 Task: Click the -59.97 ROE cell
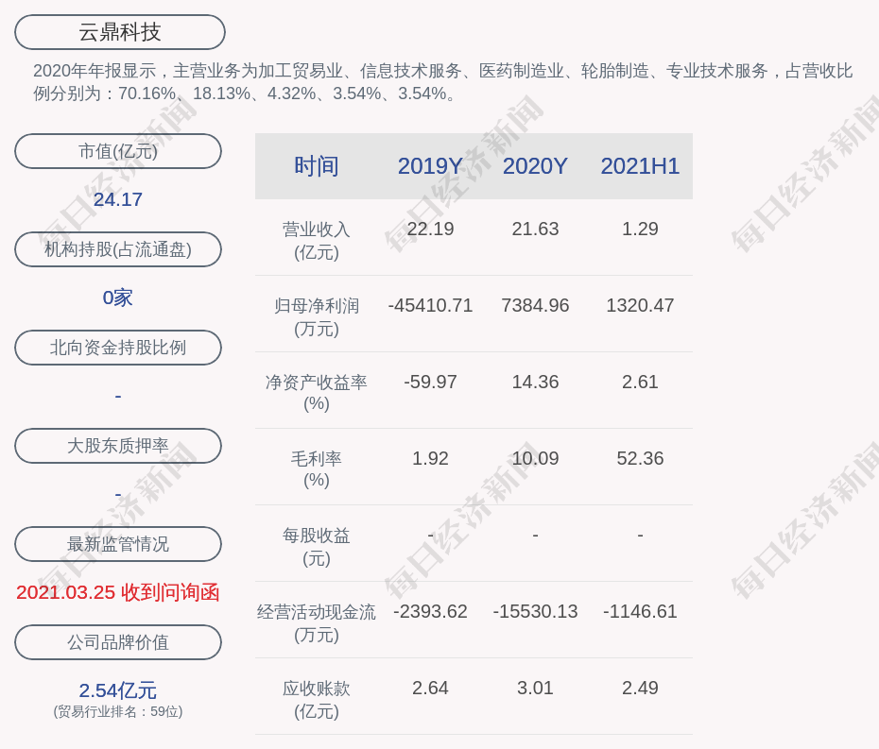pos(430,383)
